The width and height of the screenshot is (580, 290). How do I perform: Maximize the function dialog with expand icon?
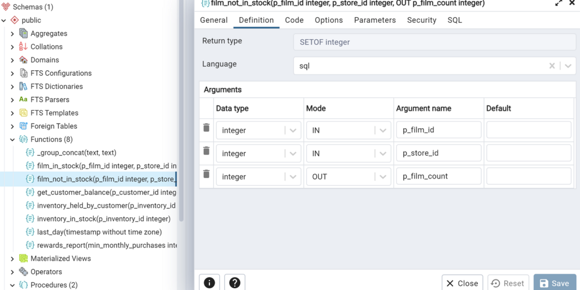click(x=559, y=3)
